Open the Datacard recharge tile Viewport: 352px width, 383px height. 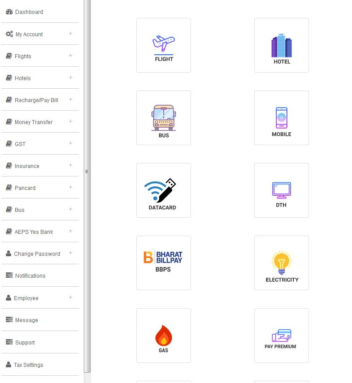click(x=164, y=190)
